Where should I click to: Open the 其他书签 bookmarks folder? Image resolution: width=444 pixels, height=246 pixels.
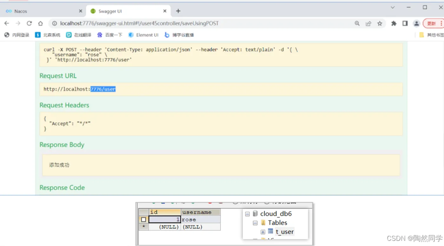pos(431,35)
